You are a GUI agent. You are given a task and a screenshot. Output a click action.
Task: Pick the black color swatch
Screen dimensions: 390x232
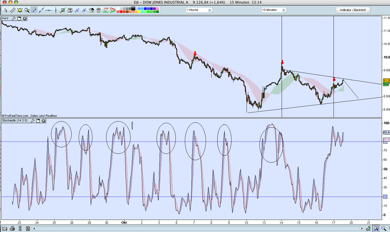133,9
